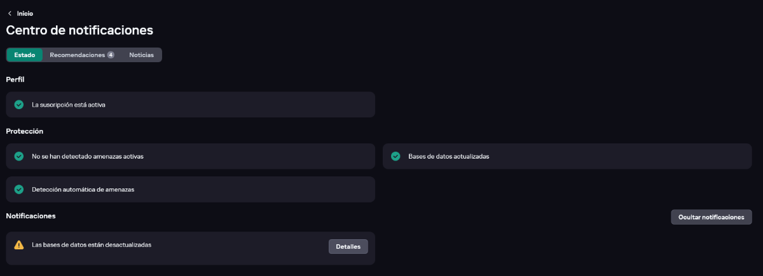Open the Noticias tab
The width and height of the screenshot is (763, 276).
click(141, 55)
